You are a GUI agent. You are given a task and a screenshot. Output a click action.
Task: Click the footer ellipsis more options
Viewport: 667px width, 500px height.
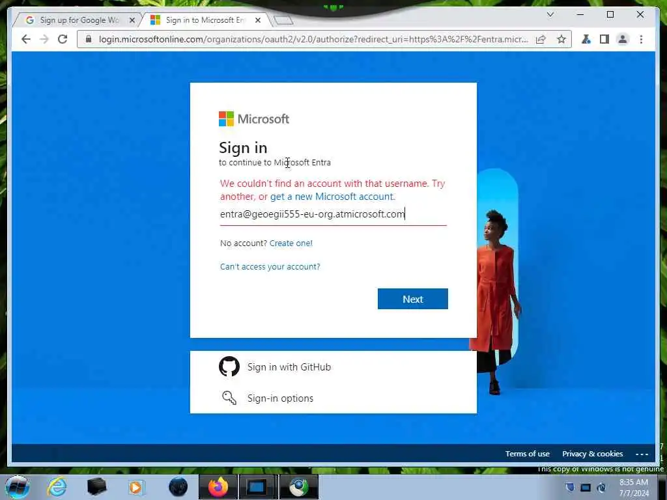tap(642, 454)
